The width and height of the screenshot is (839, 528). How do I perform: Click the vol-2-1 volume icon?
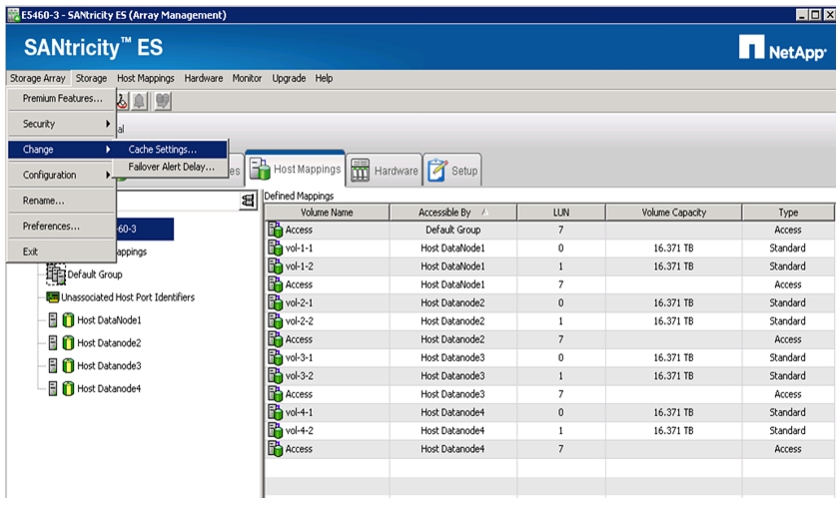tap(275, 302)
